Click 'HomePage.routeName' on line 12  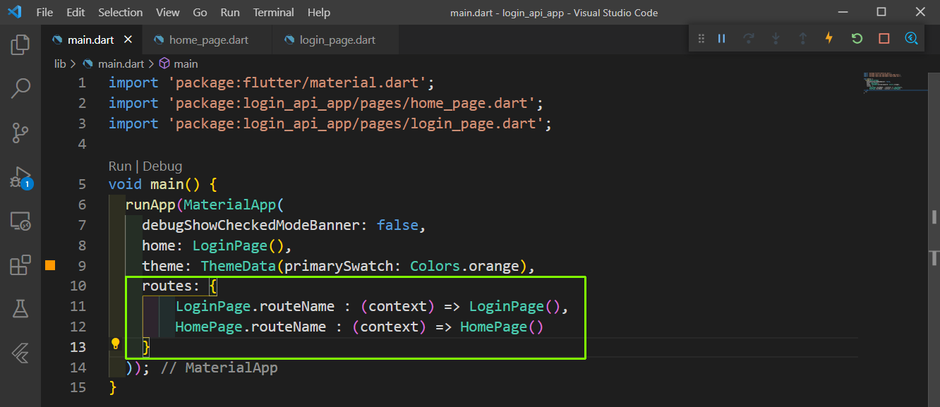[251, 327]
